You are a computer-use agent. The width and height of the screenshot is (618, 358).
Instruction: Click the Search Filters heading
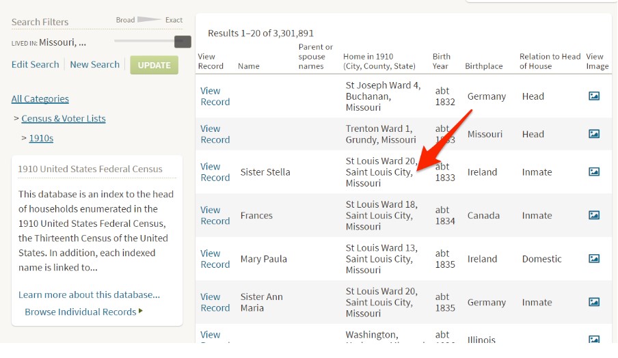(x=40, y=22)
